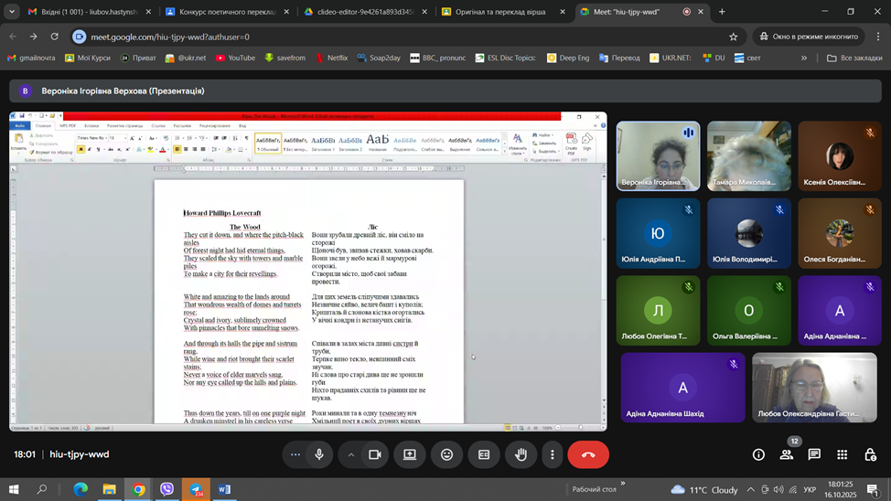Open the Netflix bookmark
Image resolution: width=891 pixels, height=501 pixels.
coord(331,58)
